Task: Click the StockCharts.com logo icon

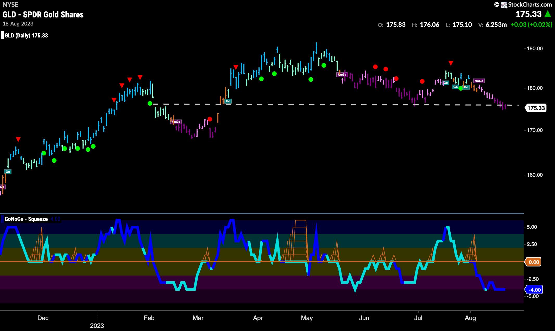Action: click(x=504, y=5)
